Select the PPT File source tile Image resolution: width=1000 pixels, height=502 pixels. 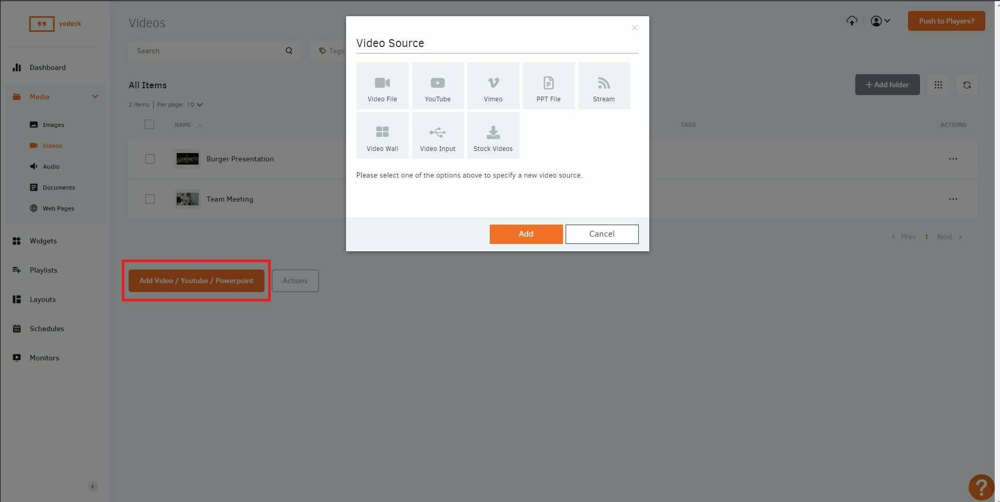coord(548,86)
